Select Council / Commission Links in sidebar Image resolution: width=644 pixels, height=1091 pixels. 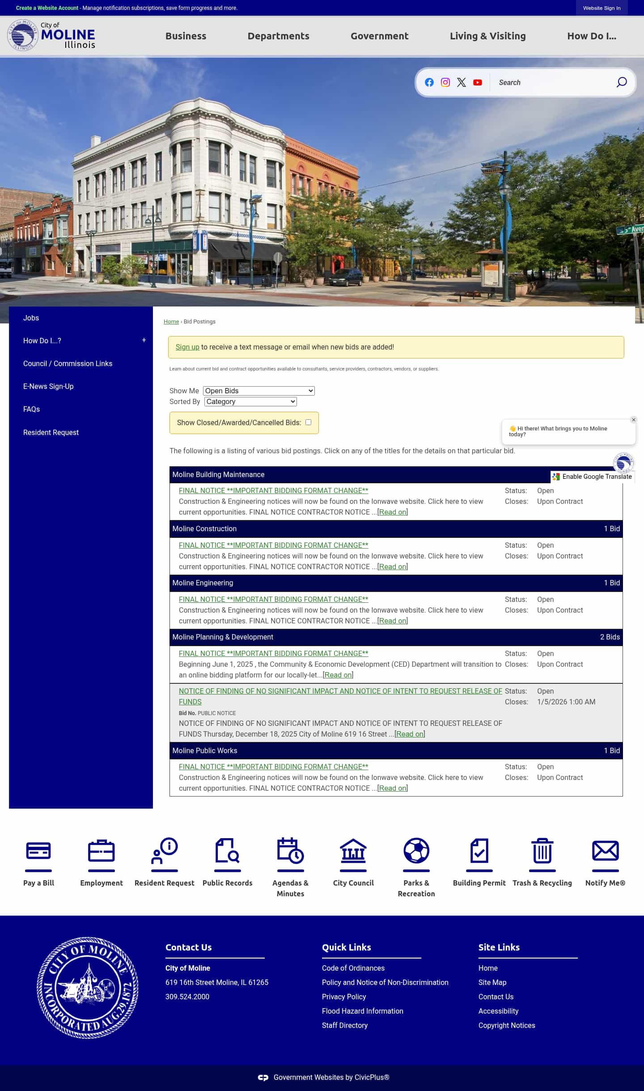coord(68,363)
